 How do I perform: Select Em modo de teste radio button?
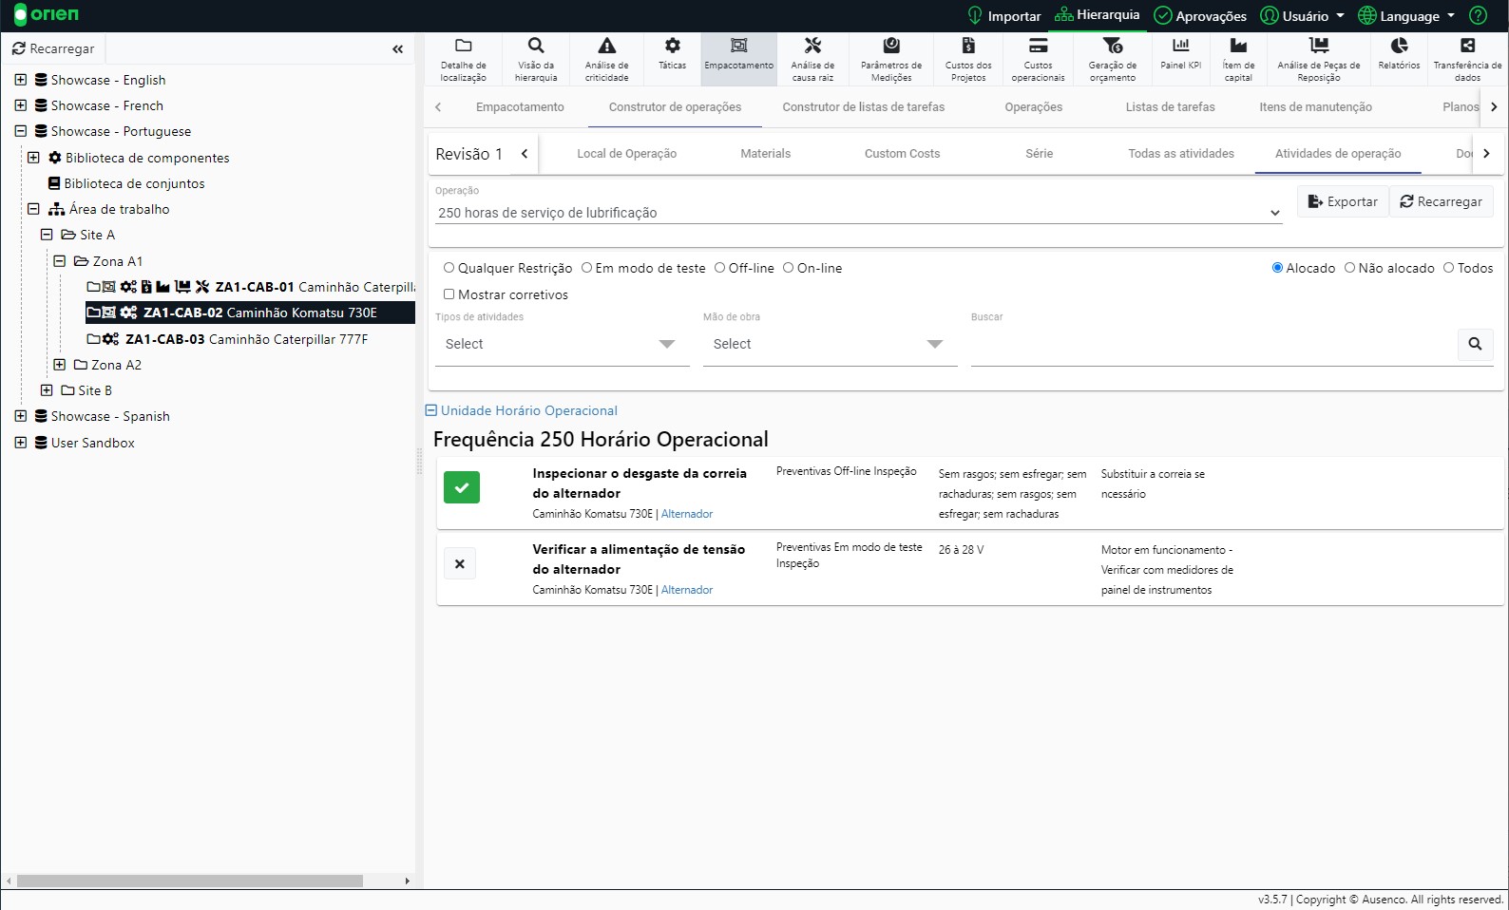point(586,268)
